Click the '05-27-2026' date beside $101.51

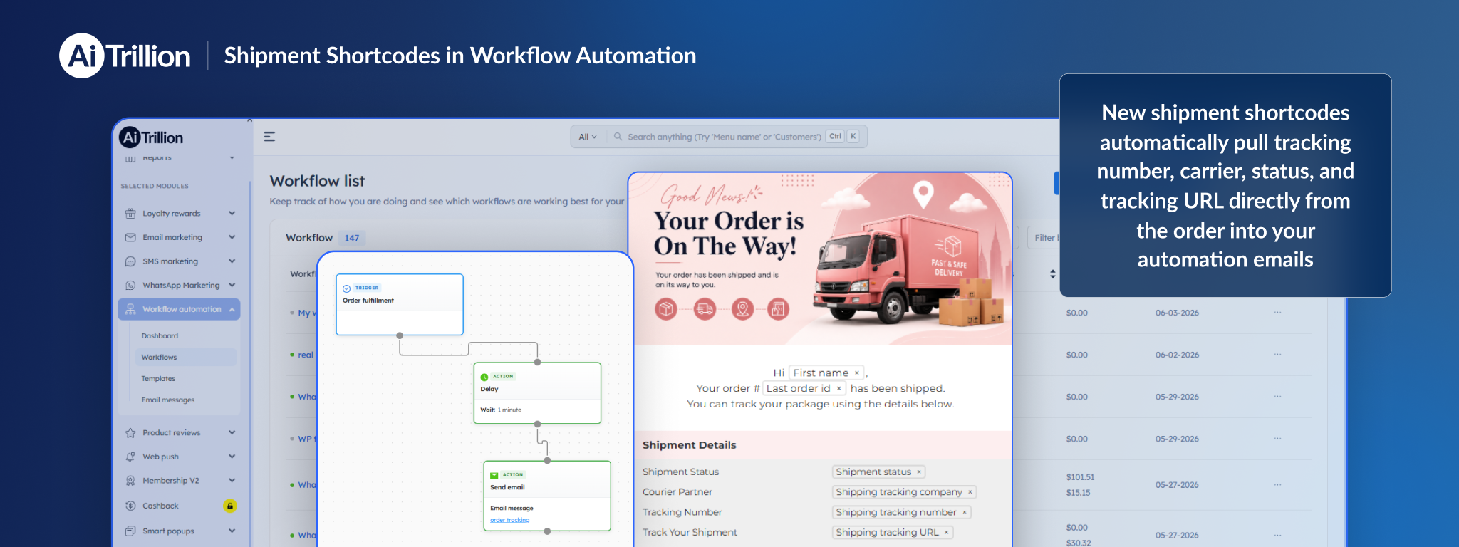tap(1177, 484)
